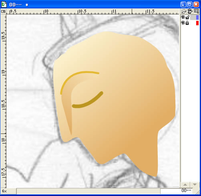
Task: Click the cm ruler units corner box
Action: [3, 12]
